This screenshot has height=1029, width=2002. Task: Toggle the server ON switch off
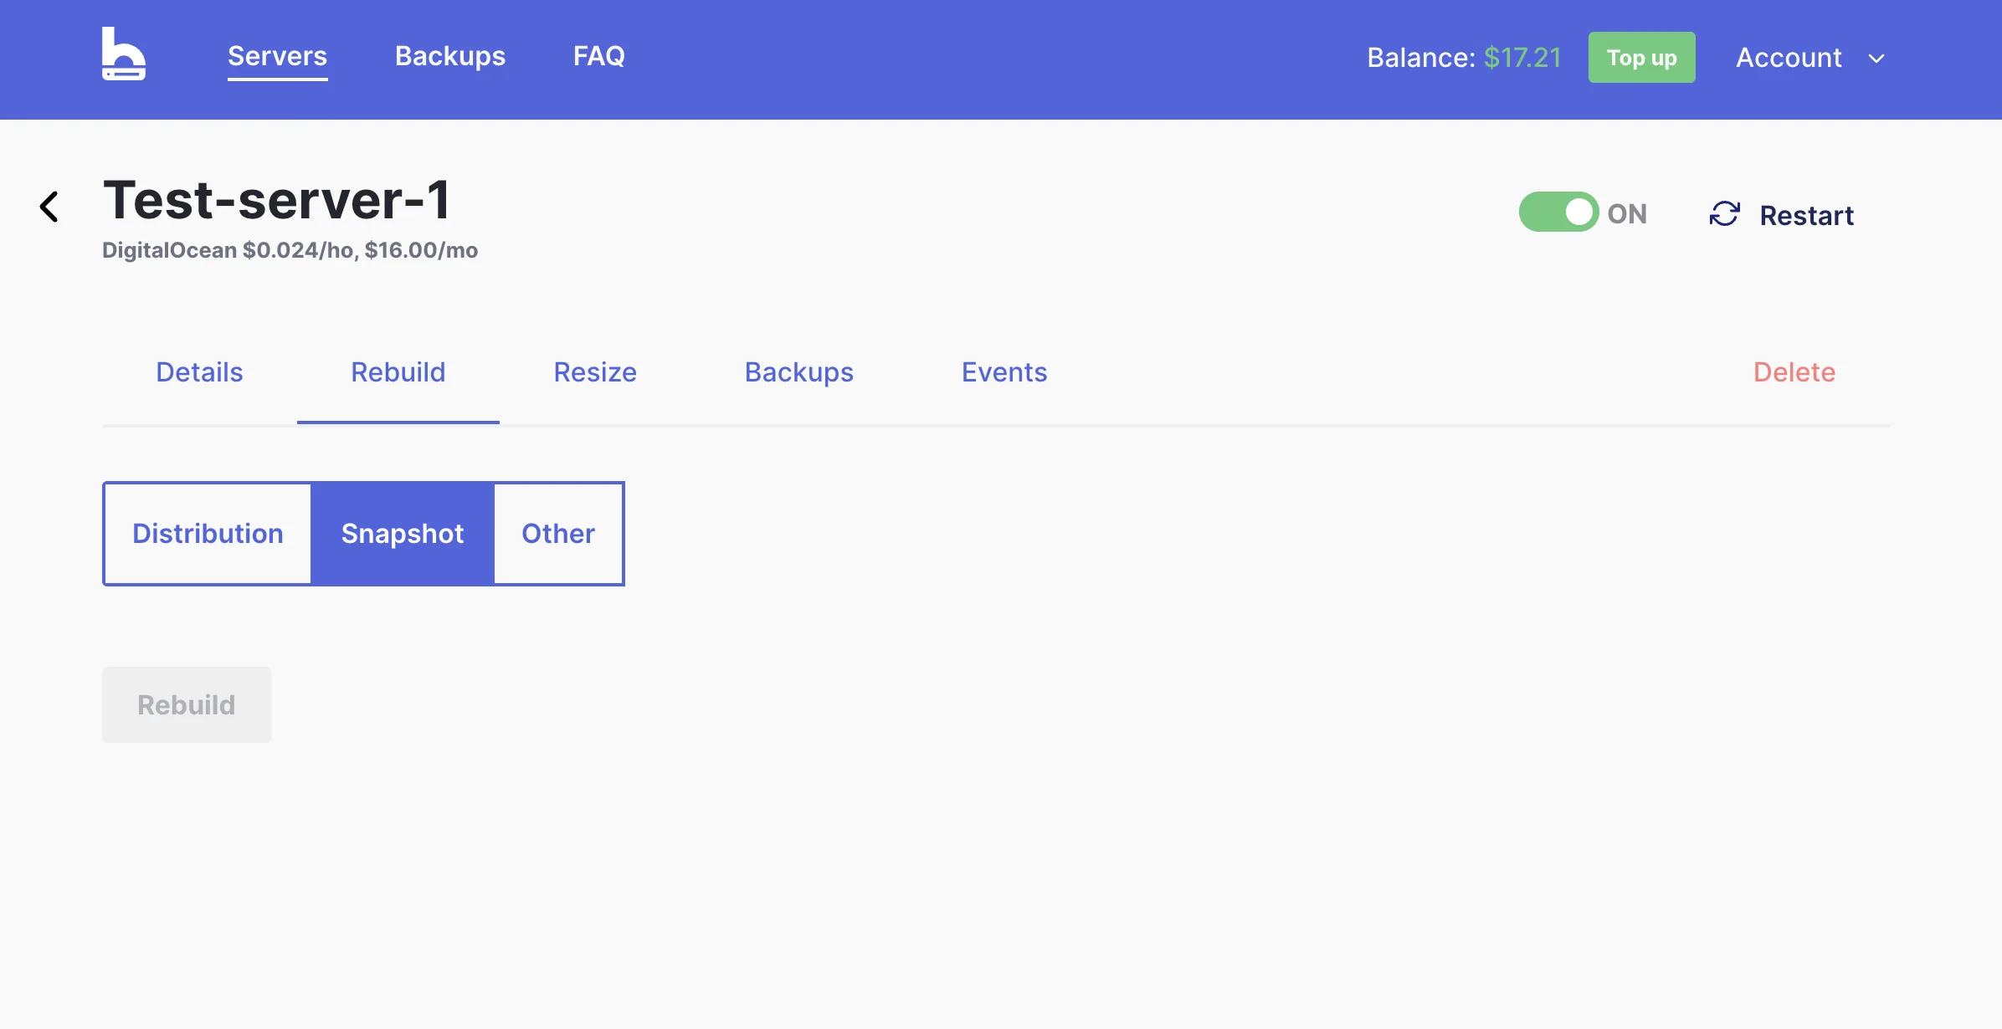(1558, 212)
